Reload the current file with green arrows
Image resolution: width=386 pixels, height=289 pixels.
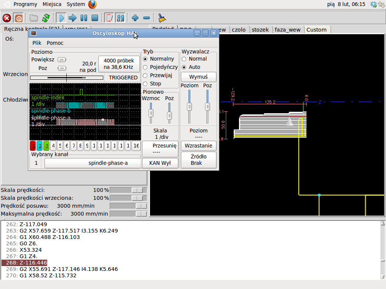click(x=46, y=18)
